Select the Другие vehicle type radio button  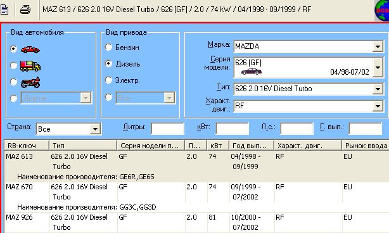point(13,98)
